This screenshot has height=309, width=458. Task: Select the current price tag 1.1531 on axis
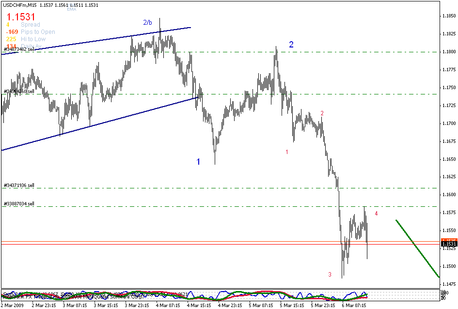(448, 245)
